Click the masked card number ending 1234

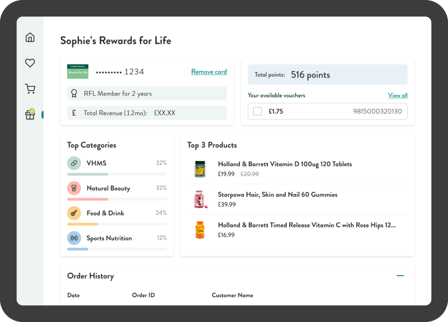pos(120,72)
